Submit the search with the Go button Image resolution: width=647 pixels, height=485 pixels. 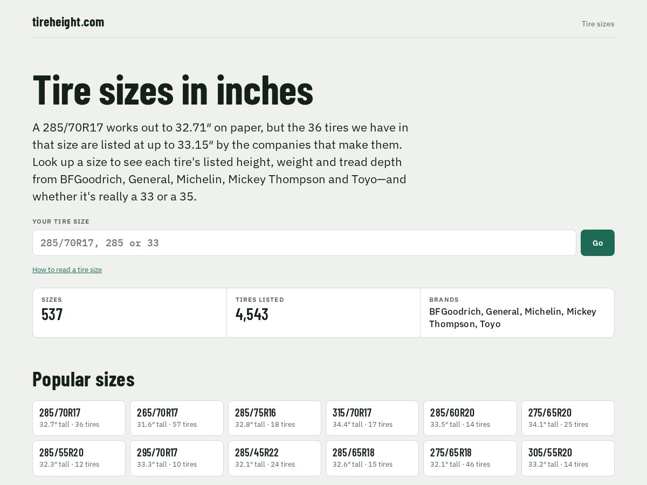coord(597,243)
